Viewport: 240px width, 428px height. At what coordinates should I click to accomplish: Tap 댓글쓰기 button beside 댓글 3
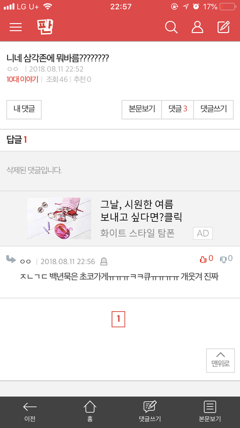pos(213,110)
